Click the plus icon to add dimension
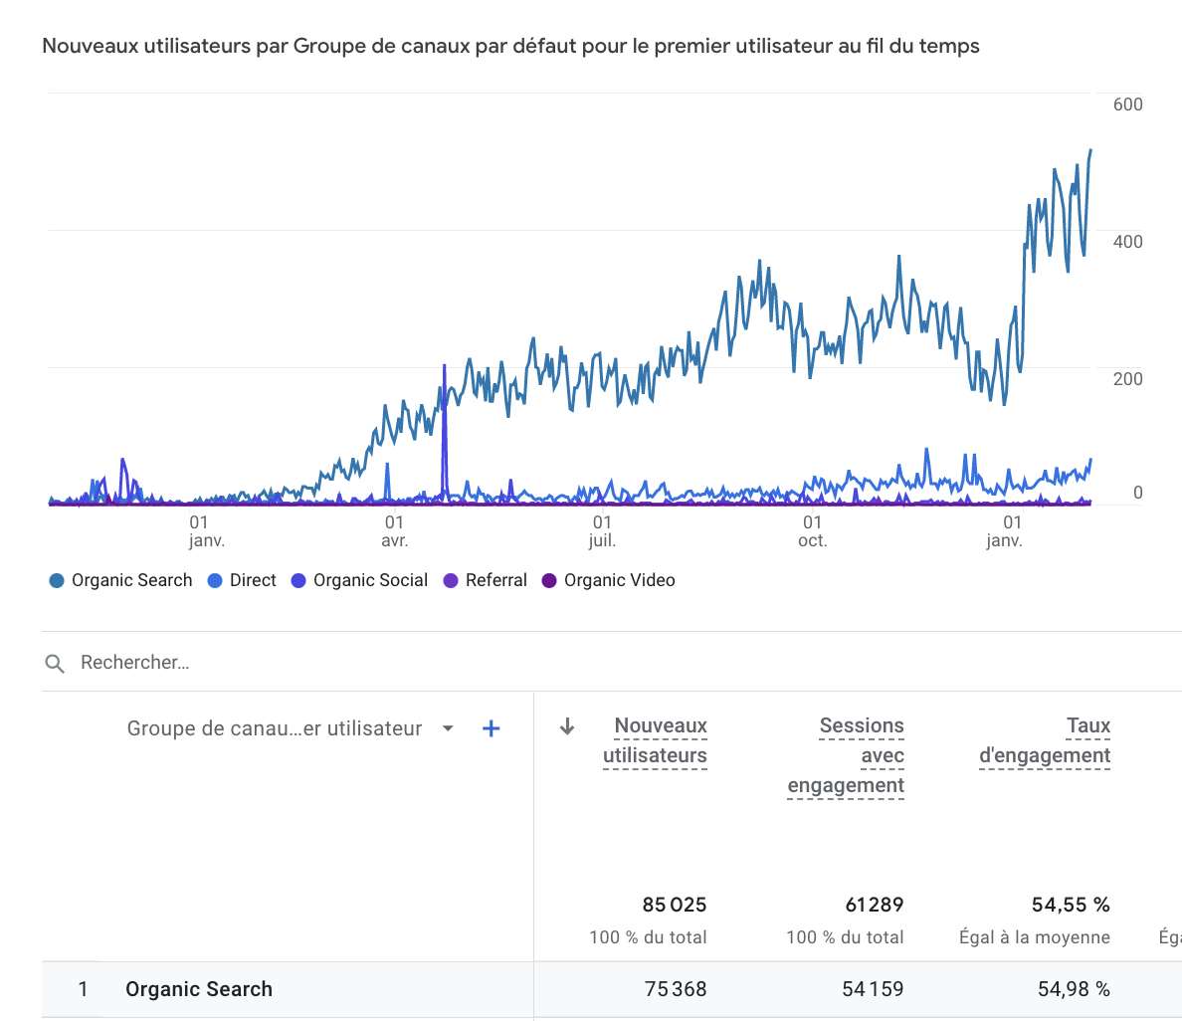1182x1021 pixels. (x=491, y=728)
